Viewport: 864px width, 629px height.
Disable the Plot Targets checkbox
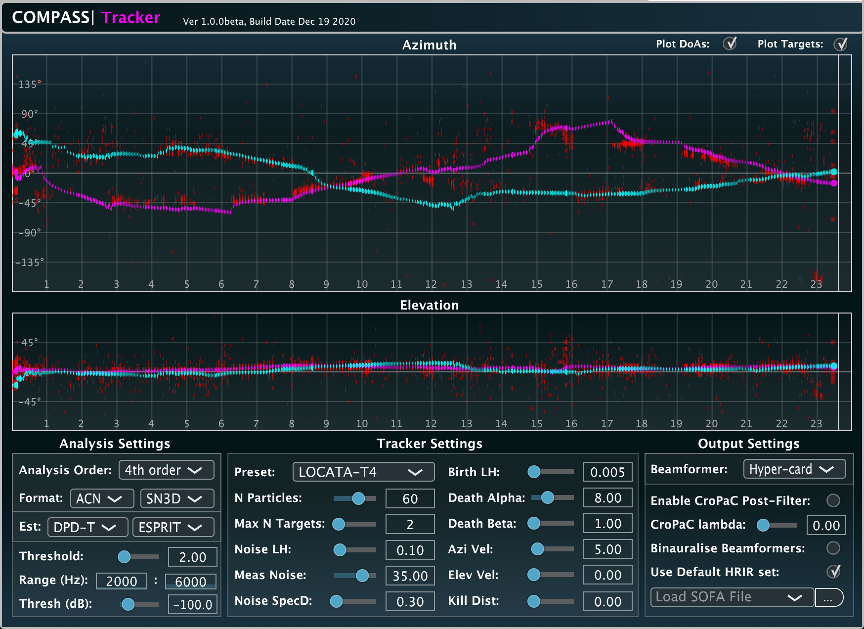point(840,45)
